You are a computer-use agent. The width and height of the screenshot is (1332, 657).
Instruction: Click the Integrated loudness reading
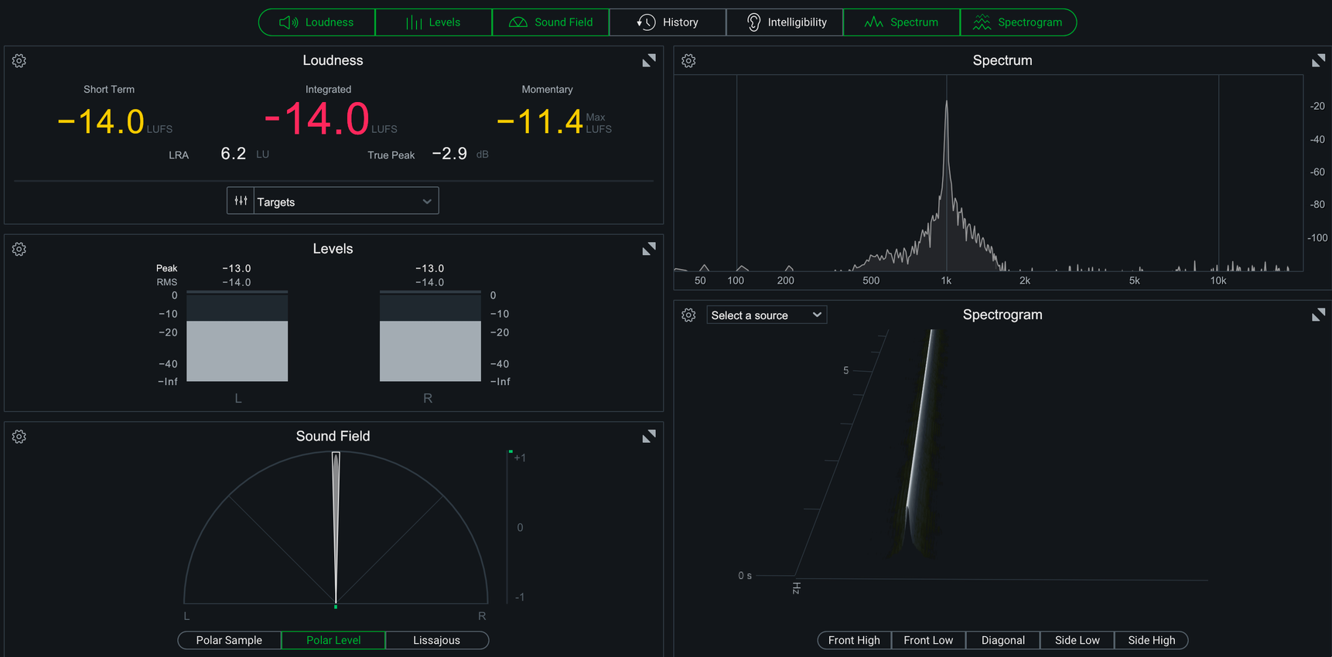pos(316,119)
